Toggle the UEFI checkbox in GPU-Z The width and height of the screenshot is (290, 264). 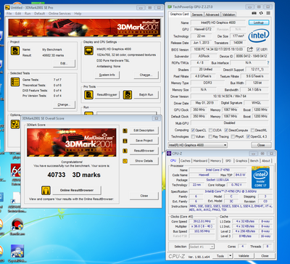tap(257, 49)
